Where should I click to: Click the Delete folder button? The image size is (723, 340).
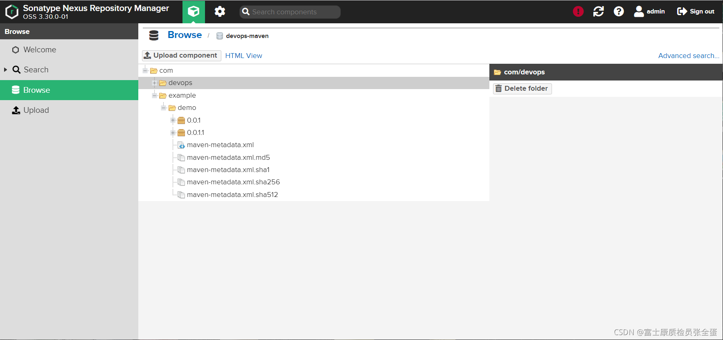(x=522, y=89)
